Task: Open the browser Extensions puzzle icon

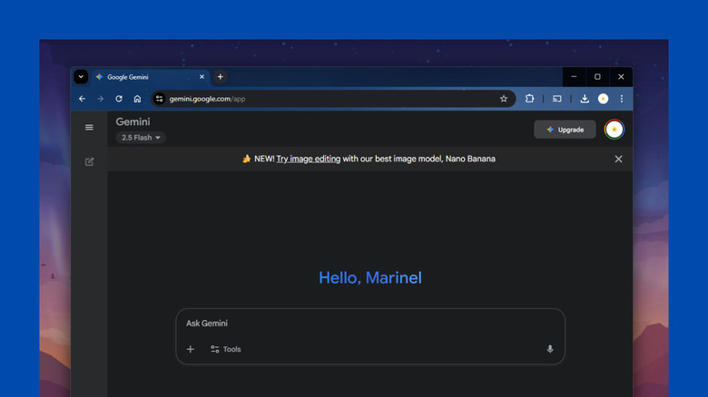Action: pyautogui.click(x=530, y=99)
